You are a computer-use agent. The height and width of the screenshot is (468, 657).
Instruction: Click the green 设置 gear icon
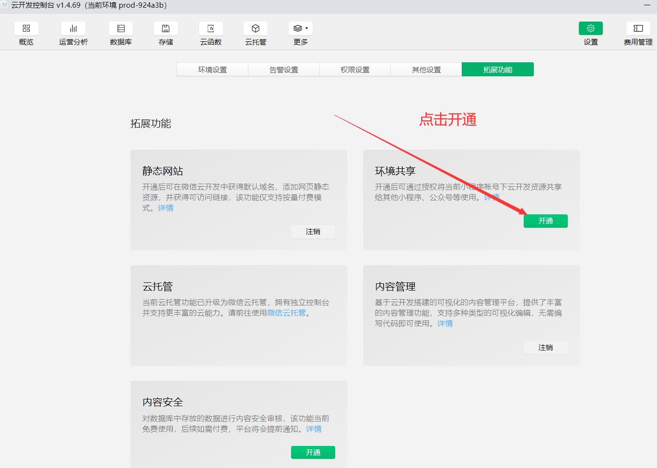(591, 29)
